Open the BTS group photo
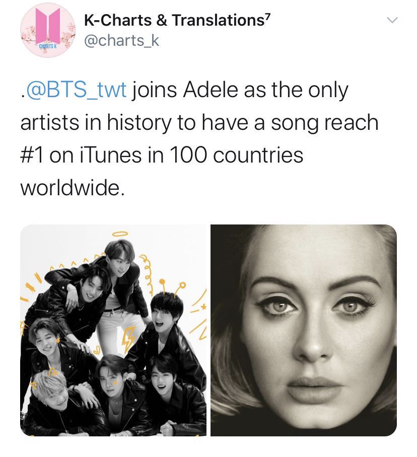The width and height of the screenshot is (417, 457). [113, 330]
